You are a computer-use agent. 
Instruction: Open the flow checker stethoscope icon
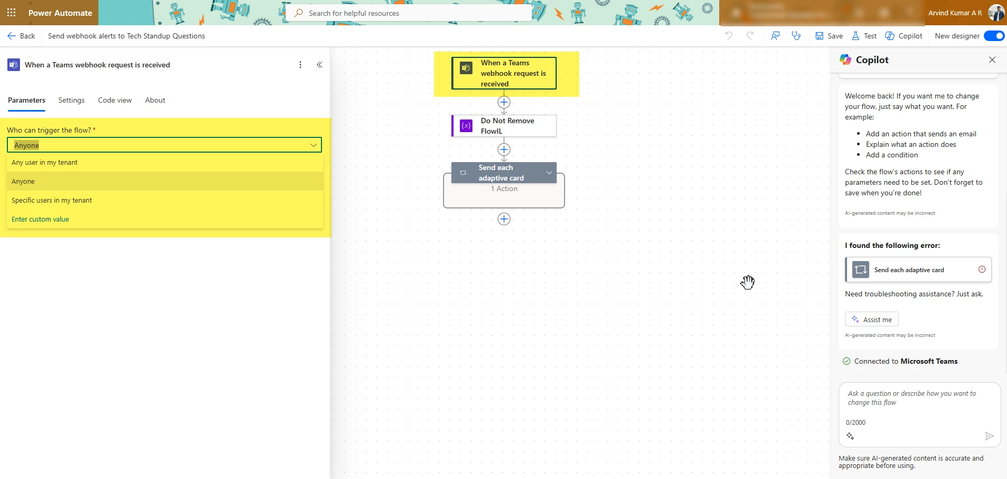pos(796,36)
